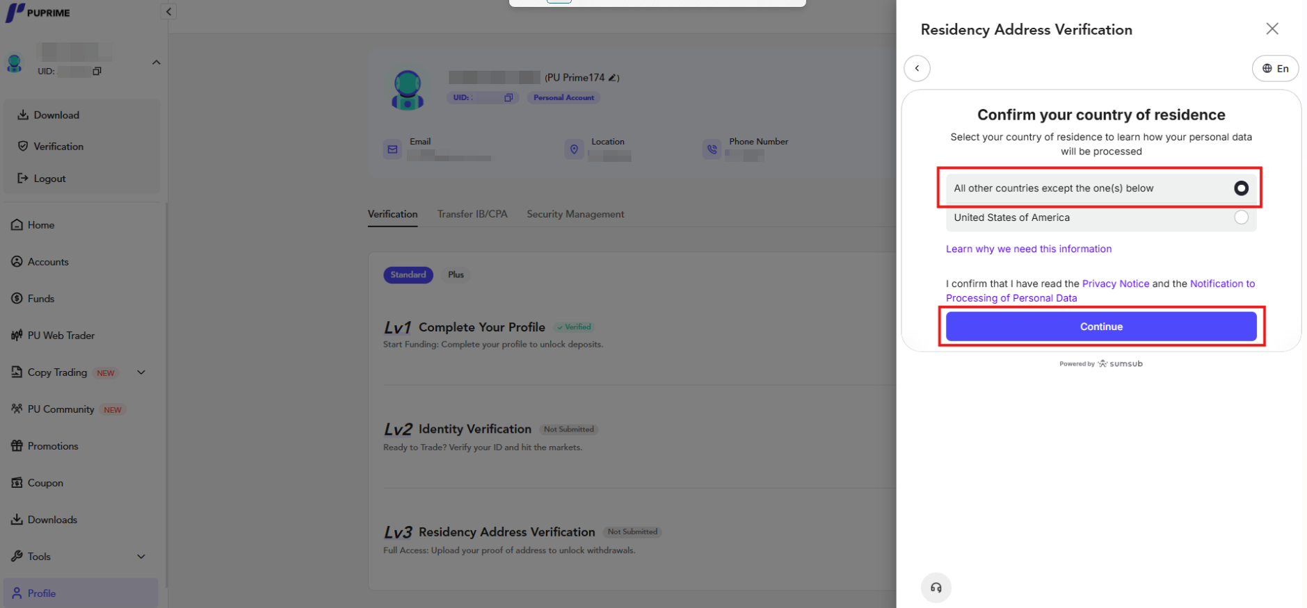Viewport: 1307px width, 608px height.
Task: Open Notification to Processing of Personal Data
Action: point(1100,291)
